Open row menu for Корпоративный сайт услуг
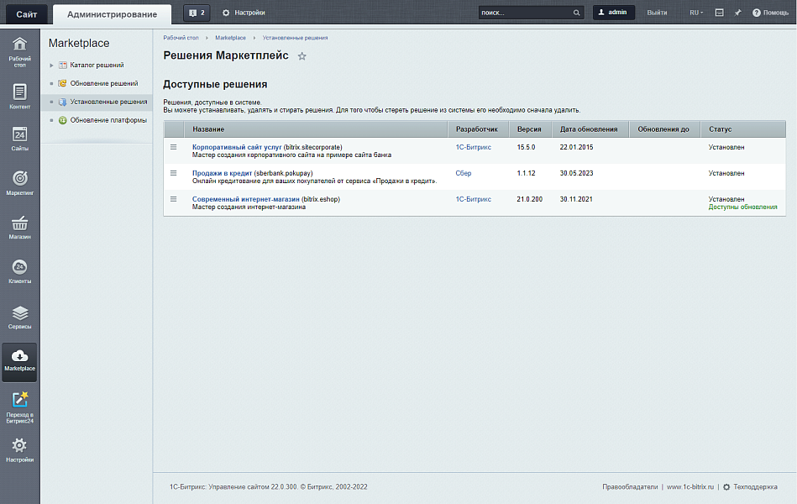Viewport: 797px width, 504px height. 174,147
